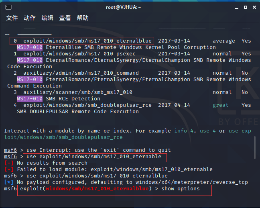The width and height of the screenshot is (260, 208).
Task: Click the 2017-04-14 disclosure date
Action: pyautogui.click(x=174, y=105)
